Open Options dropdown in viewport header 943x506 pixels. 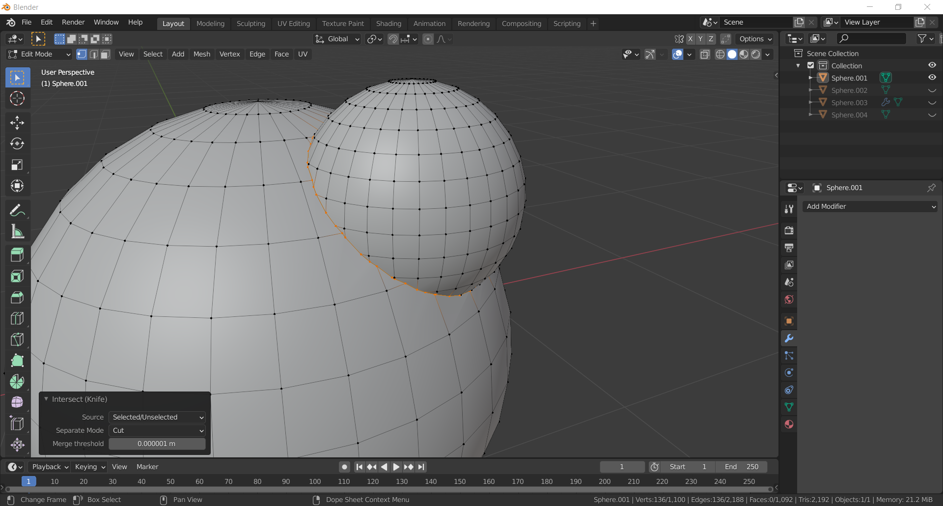coord(755,39)
